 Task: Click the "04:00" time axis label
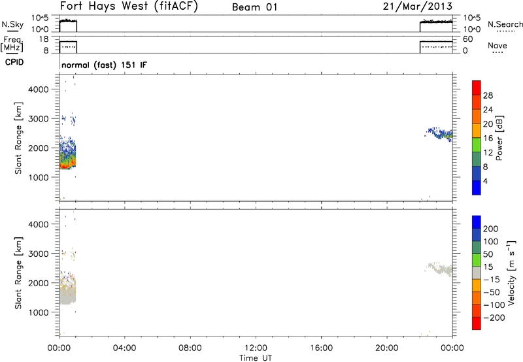click(124, 348)
